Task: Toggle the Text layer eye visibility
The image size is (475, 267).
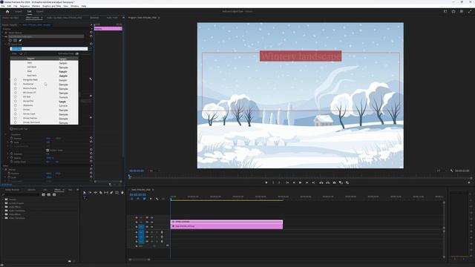Action: (x=5, y=36)
